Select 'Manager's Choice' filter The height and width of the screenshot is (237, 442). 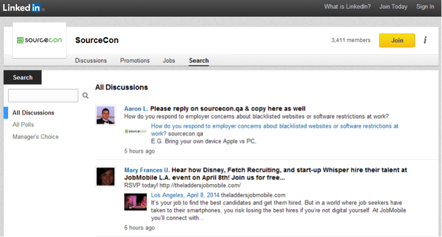click(x=36, y=136)
